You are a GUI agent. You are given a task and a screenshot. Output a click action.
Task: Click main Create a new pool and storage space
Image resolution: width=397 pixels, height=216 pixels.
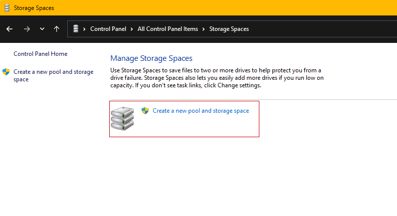(201, 111)
